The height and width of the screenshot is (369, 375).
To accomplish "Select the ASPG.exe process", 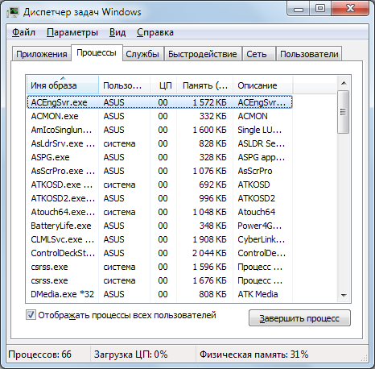I will 159,157.
